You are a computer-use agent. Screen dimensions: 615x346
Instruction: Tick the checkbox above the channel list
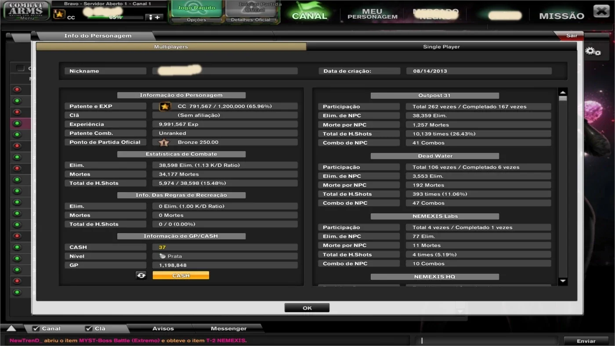(20, 68)
